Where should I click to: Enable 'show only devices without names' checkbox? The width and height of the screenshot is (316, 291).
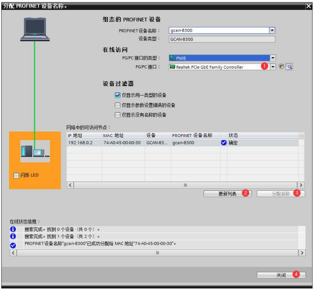click(117, 115)
